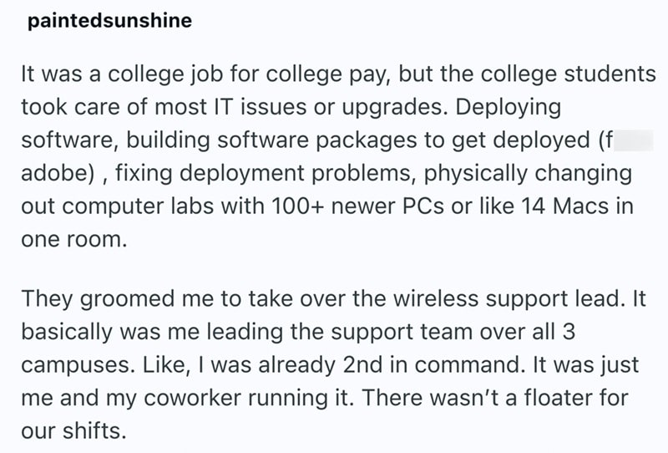Click the phrase 'one room.'
The width and height of the screenshot is (668, 453).
point(73,240)
